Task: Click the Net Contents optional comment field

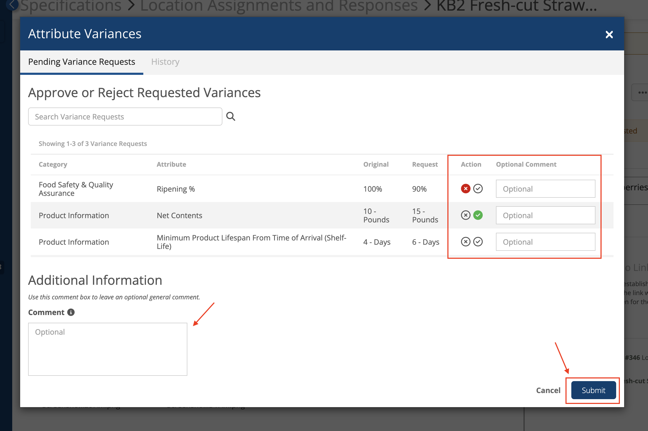Action: [546, 215]
